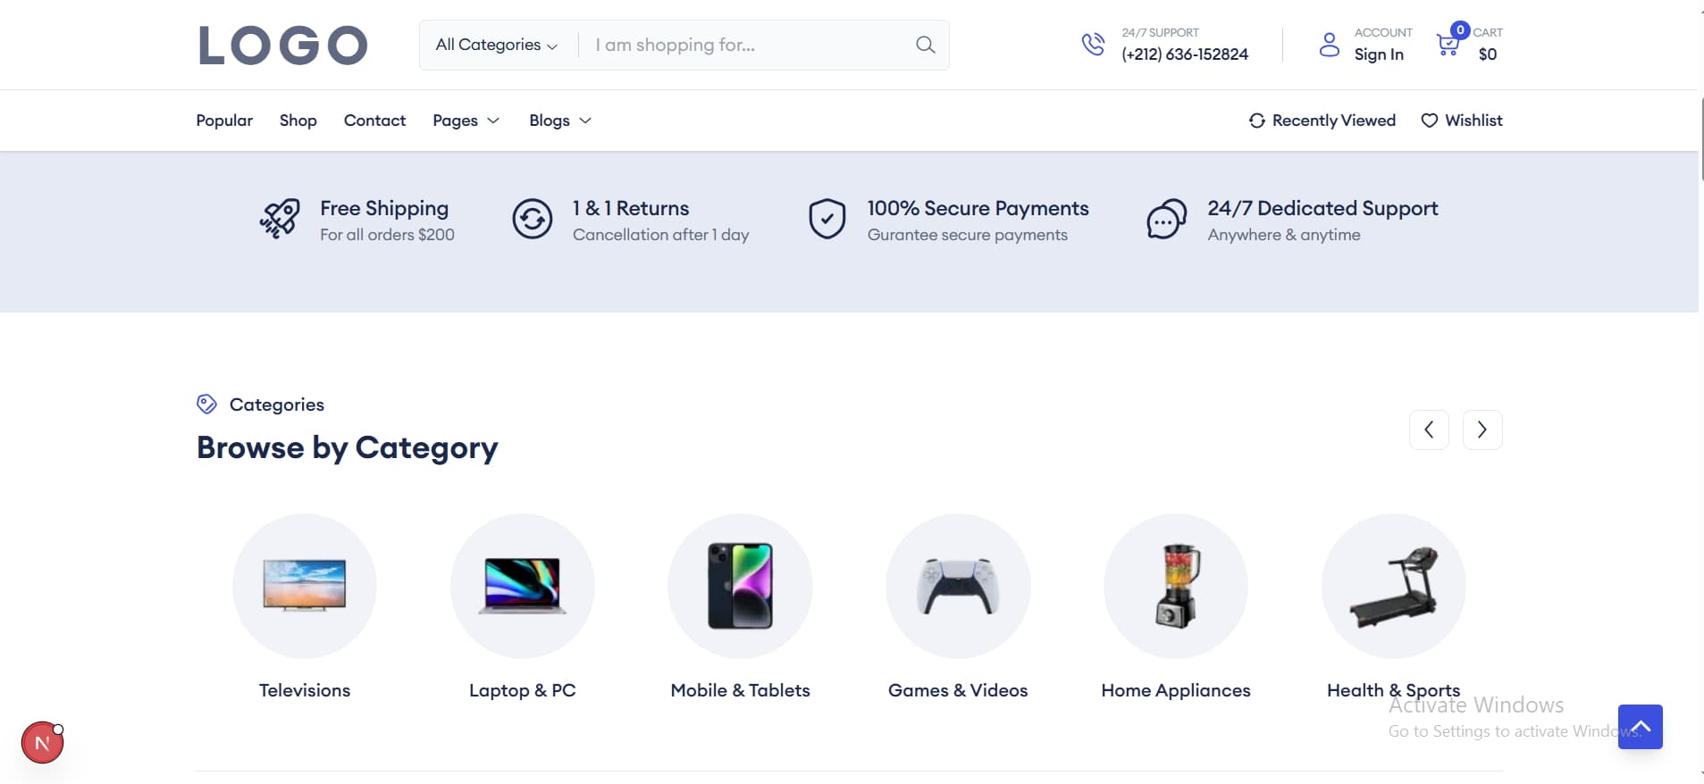1704x784 pixels.
Task: Open the Shop menu item
Action: tap(298, 121)
